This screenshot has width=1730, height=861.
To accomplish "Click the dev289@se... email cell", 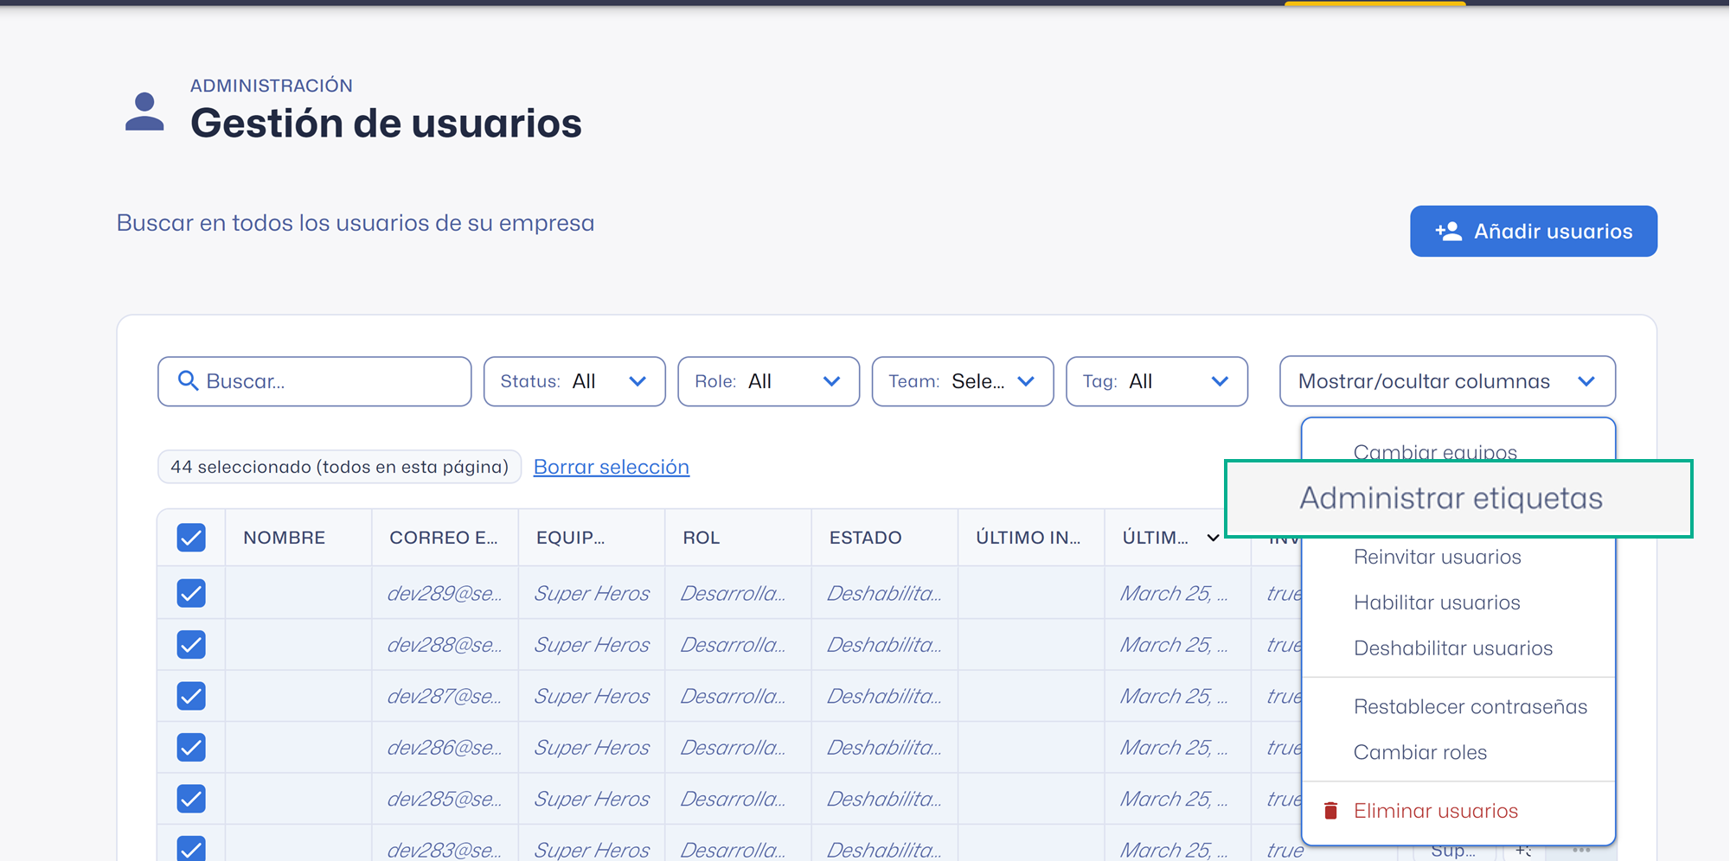I will tap(444, 593).
